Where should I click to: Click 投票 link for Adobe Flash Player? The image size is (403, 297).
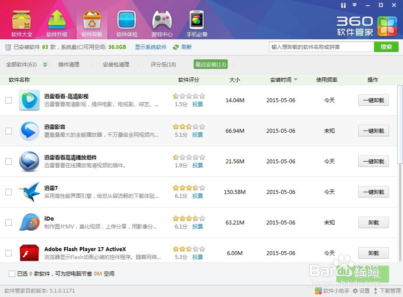coord(198,257)
